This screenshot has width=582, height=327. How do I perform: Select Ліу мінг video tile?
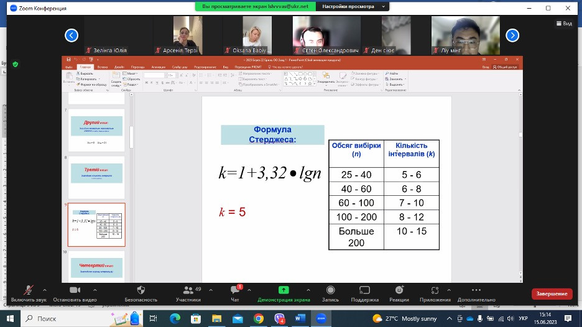coord(466,35)
